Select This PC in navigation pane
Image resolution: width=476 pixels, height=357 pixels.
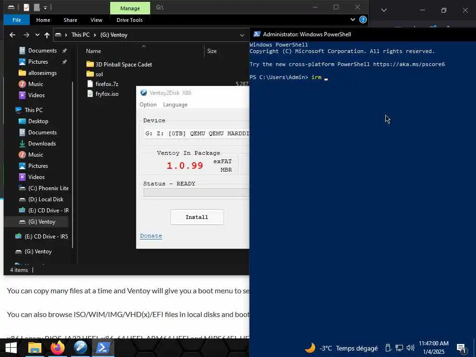(33, 110)
